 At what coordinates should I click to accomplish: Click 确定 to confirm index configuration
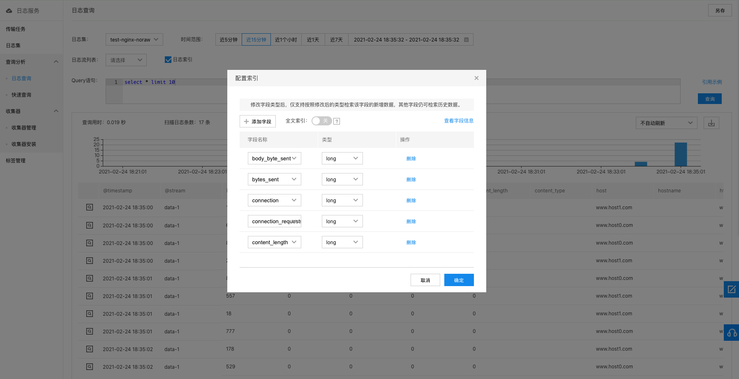pos(459,280)
